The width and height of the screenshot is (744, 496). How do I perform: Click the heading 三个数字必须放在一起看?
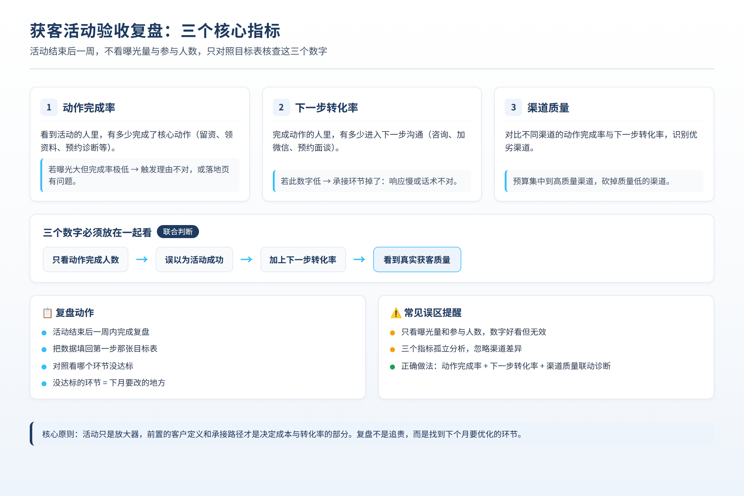point(97,232)
